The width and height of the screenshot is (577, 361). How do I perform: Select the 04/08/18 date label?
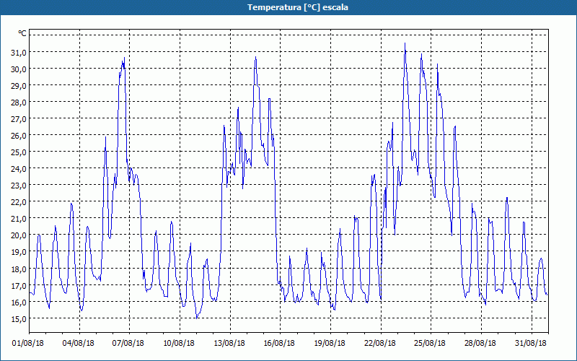click(x=78, y=343)
